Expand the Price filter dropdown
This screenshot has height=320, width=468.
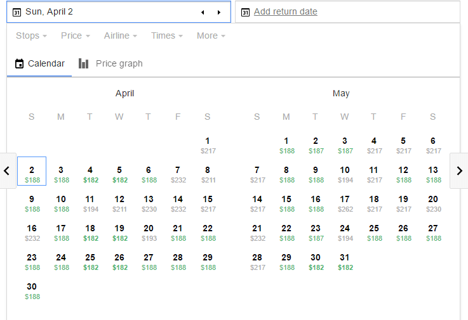coord(75,36)
